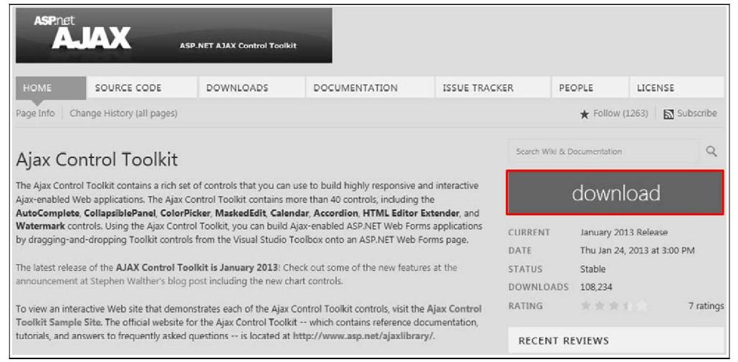This screenshot has height=362, width=738.
Task: Click the downloads count '108,234'
Action: point(596,287)
